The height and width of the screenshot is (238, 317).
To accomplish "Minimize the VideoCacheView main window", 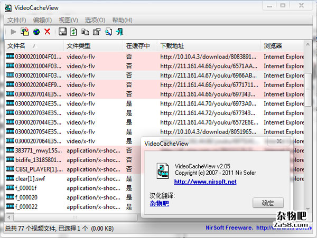I will coord(269,6).
